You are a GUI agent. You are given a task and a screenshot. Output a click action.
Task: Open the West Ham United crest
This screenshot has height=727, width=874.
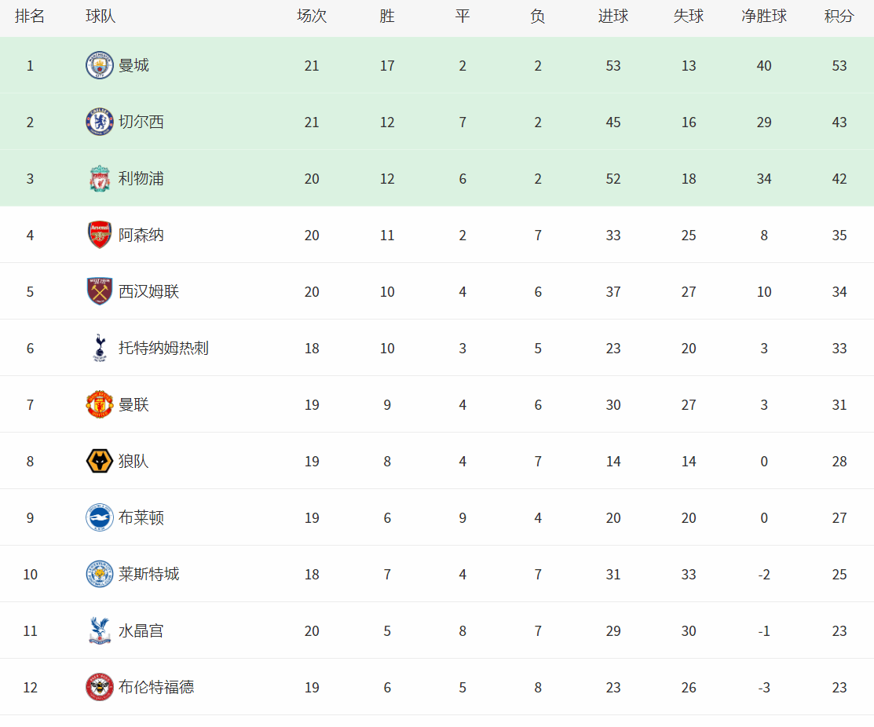pyautogui.click(x=100, y=291)
